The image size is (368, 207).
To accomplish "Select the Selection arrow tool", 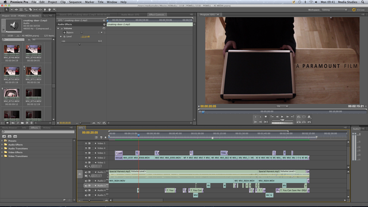I will [6, 10].
